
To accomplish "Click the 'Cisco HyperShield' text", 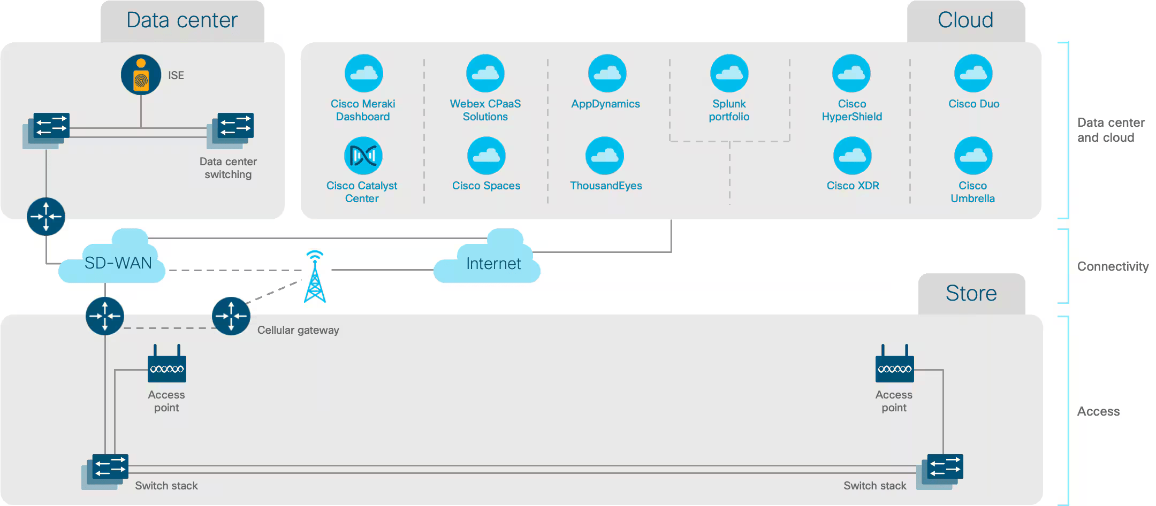I will [x=852, y=110].
